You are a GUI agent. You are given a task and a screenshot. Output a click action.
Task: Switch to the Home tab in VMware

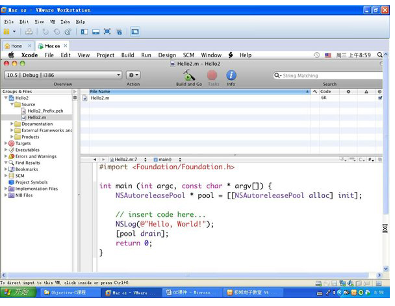coord(17,46)
